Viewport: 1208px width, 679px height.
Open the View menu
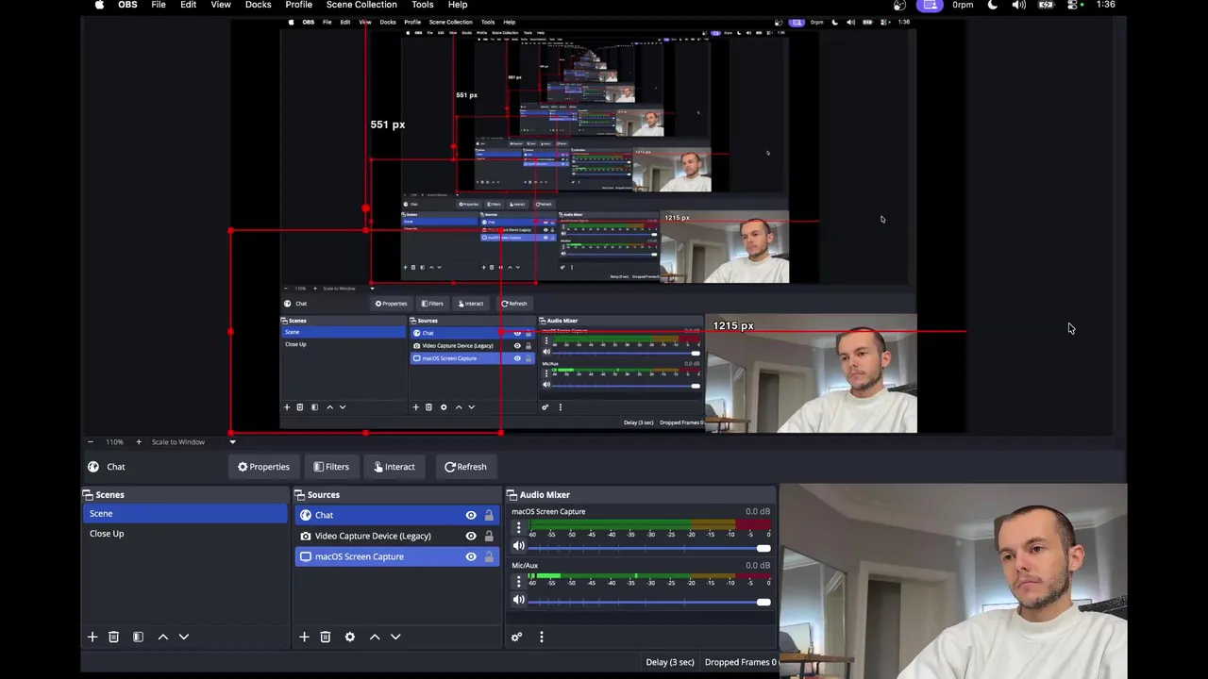[221, 5]
